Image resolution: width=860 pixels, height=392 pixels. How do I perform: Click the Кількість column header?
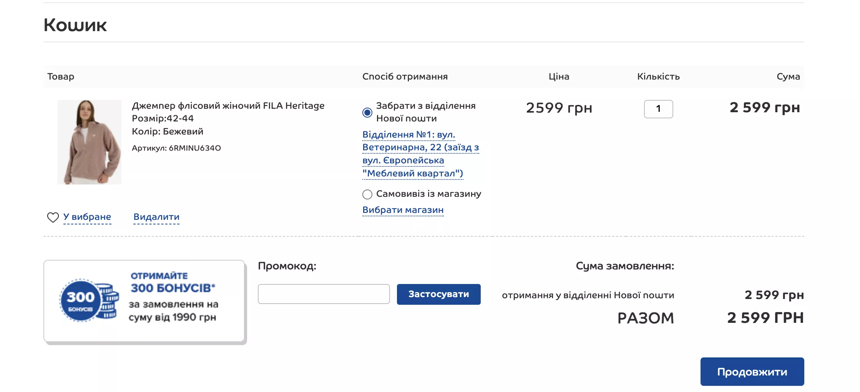tap(658, 76)
